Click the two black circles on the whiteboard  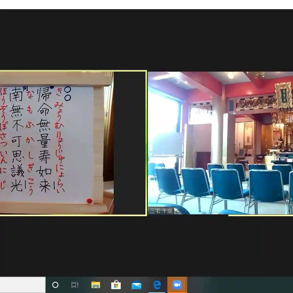click(x=68, y=94)
